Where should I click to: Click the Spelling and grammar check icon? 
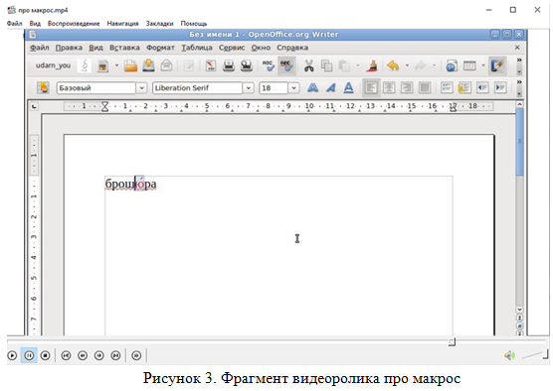(x=269, y=65)
